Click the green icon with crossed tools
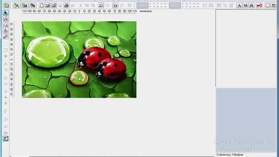279x157 pixels. click(x=17, y=6)
